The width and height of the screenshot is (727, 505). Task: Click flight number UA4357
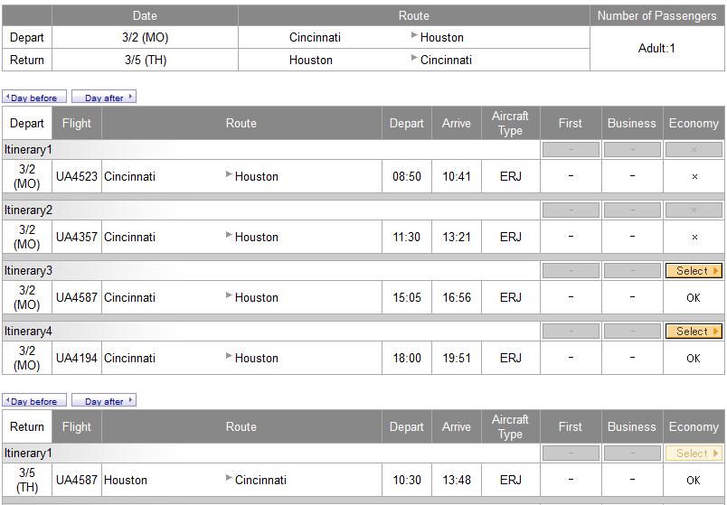coord(77,237)
